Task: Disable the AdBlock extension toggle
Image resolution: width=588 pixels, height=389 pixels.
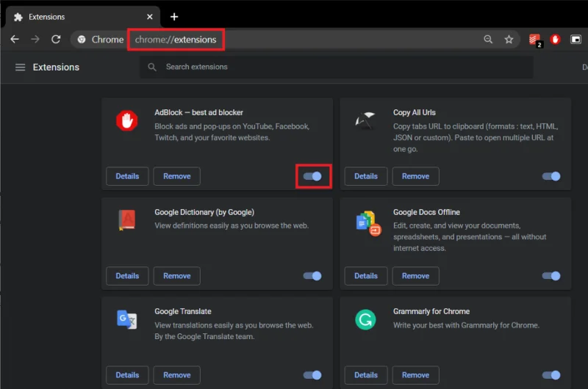Action: pyautogui.click(x=312, y=176)
